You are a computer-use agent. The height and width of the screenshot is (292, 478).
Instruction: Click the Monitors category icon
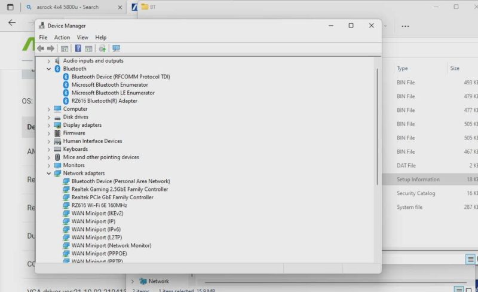coord(57,165)
